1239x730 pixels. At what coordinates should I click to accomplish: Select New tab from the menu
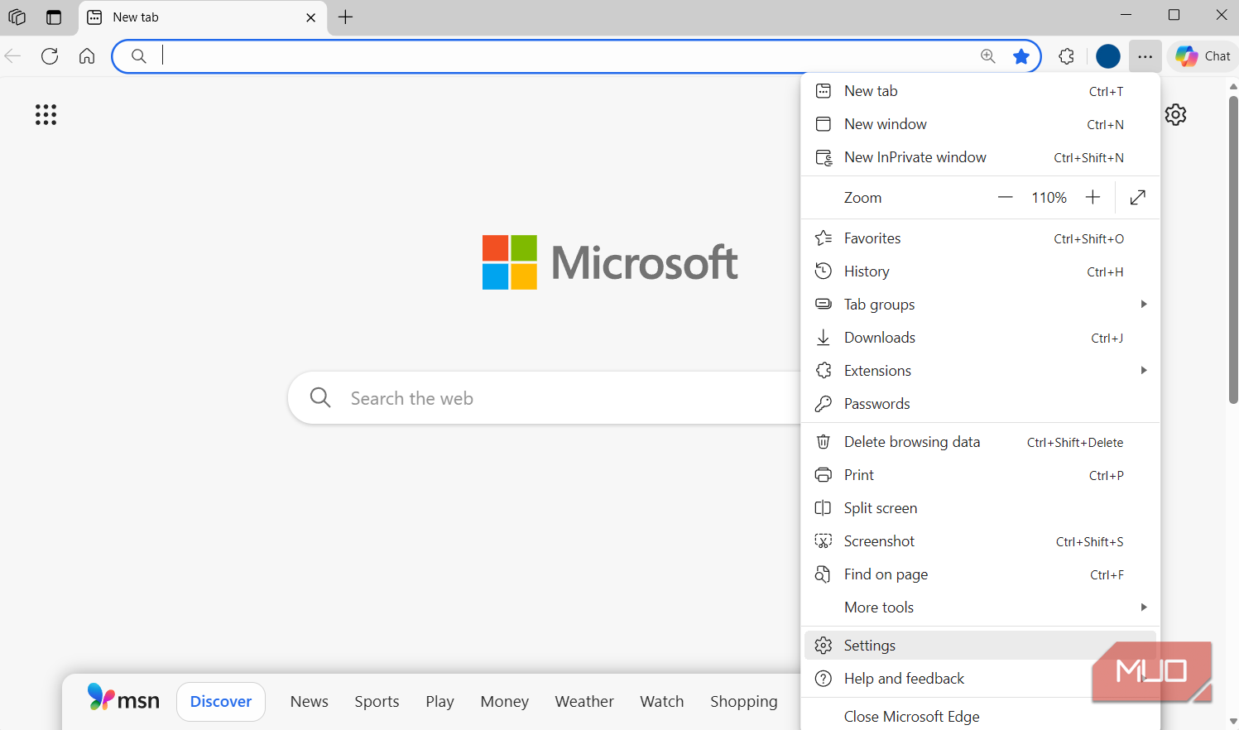click(981, 91)
